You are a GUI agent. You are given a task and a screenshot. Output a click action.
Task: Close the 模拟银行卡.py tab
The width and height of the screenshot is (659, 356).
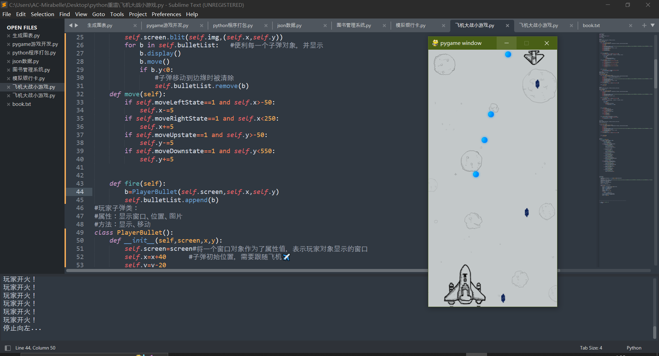(x=443, y=25)
